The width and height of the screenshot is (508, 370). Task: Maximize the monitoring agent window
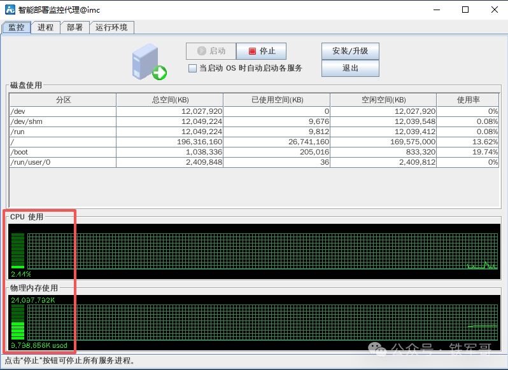coord(465,10)
